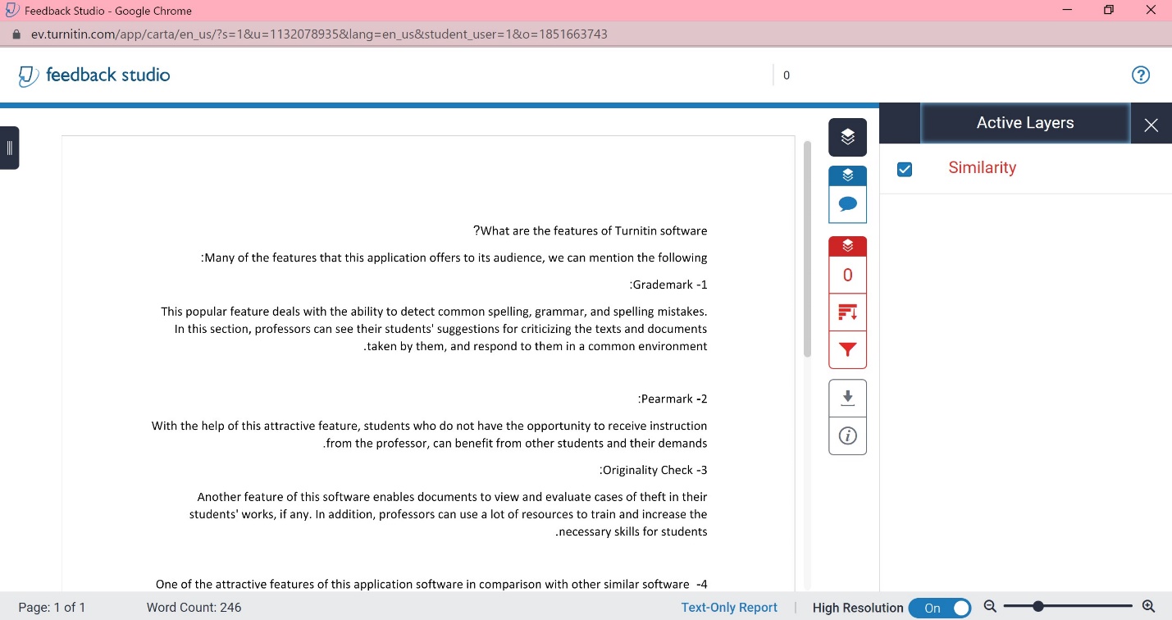Open the feedback comments speech bubble
This screenshot has width=1172, height=620.
point(847,204)
